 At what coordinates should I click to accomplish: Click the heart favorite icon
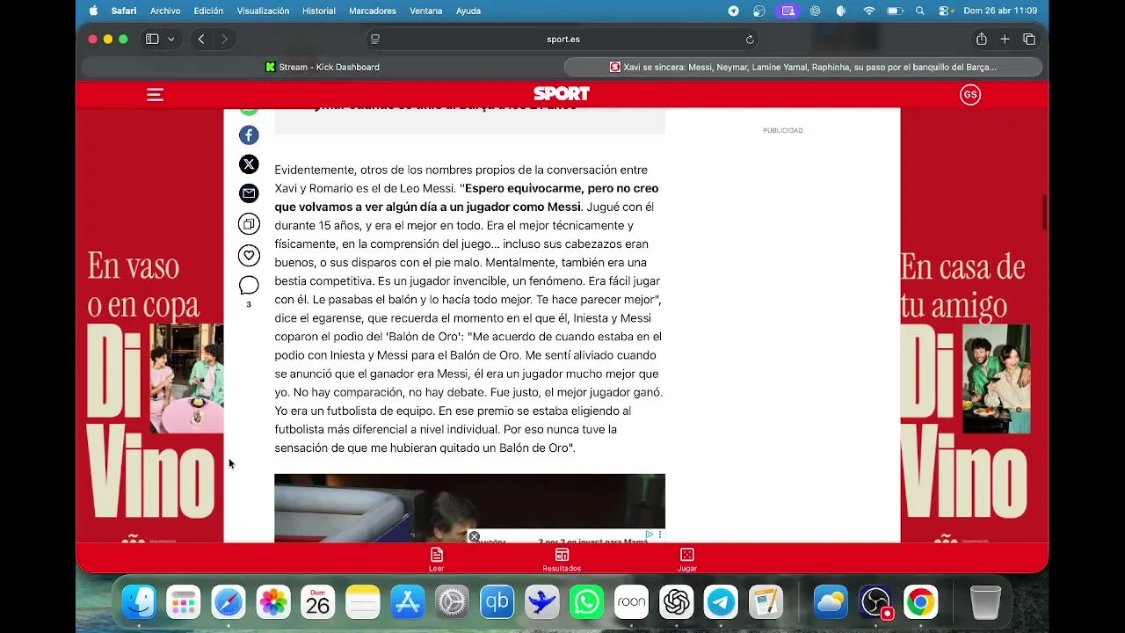249,256
